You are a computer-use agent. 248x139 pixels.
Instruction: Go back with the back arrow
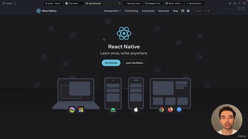(15, 3)
